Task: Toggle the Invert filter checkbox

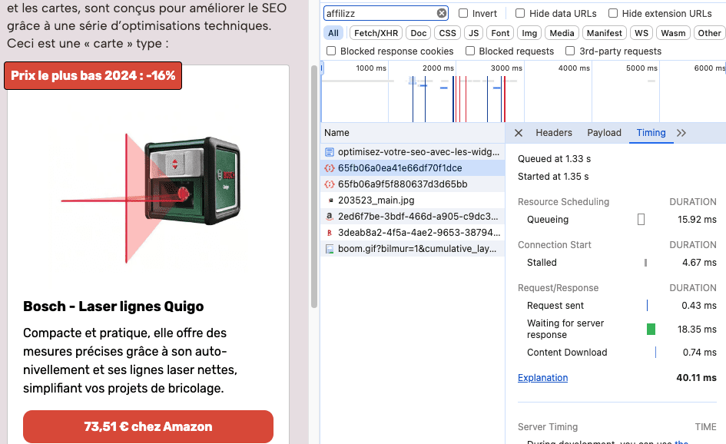Action: [463, 13]
